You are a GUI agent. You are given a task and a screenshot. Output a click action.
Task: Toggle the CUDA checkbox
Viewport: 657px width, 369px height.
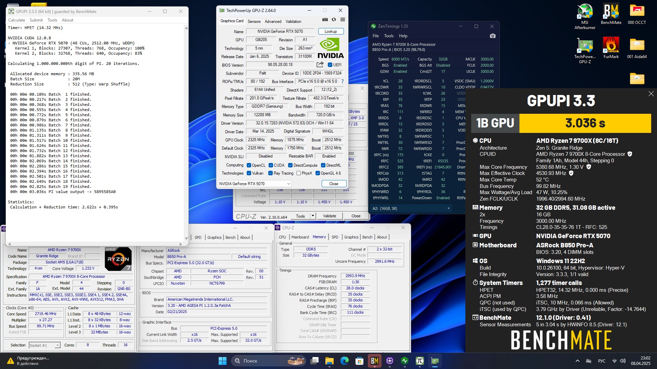[x=271, y=165]
